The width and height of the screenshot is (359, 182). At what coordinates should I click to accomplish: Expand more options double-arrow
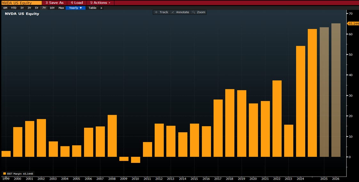(x=101, y=8)
